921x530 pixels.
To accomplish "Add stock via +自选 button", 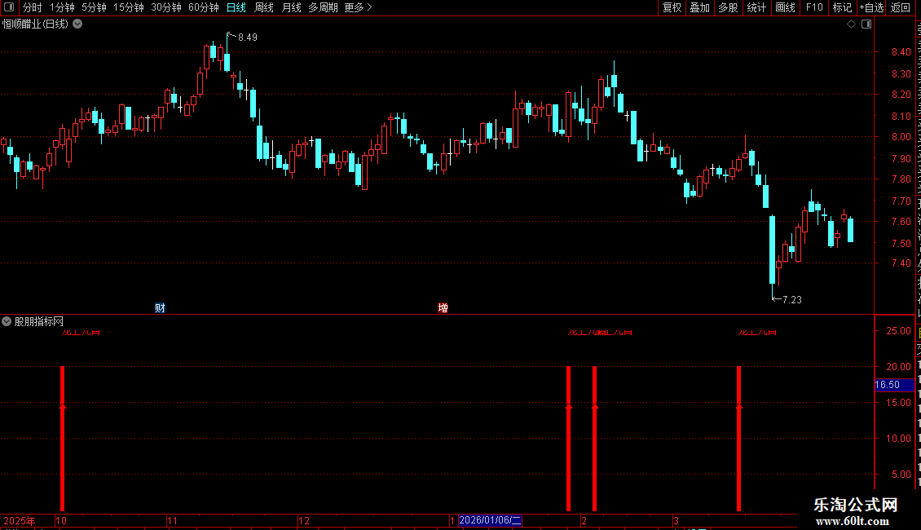I will [871, 7].
